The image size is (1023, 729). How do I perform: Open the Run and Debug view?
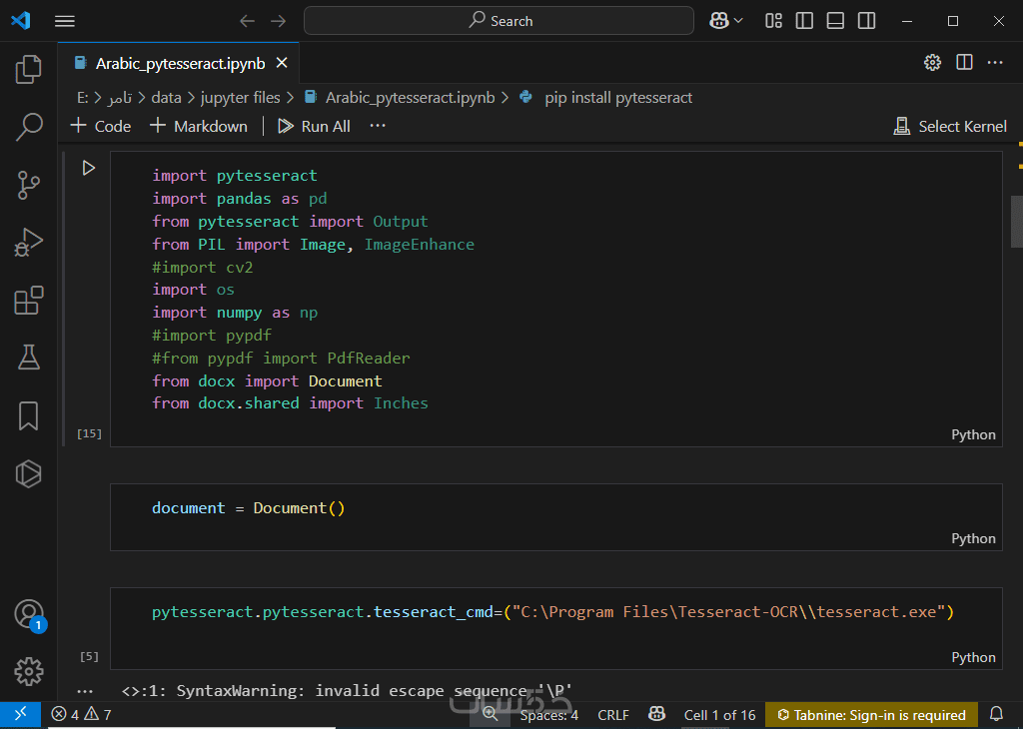point(28,243)
